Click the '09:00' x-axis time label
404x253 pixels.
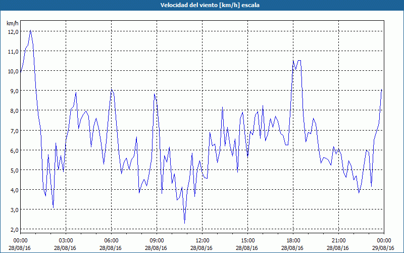click(x=157, y=241)
